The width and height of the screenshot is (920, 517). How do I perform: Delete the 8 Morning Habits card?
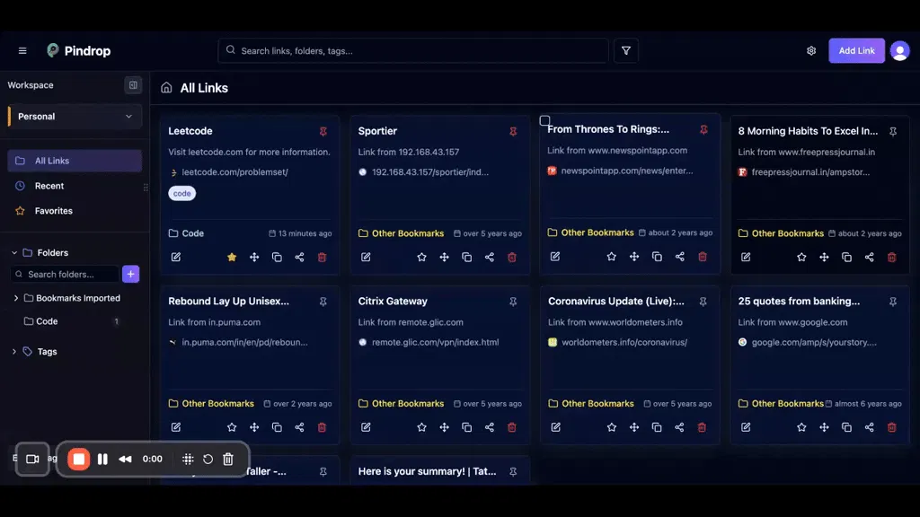click(892, 258)
